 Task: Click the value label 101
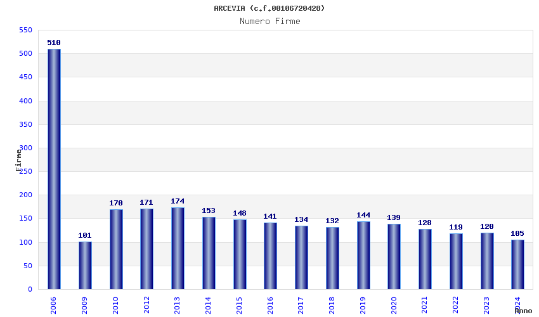pyautogui.click(x=85, y=235)
